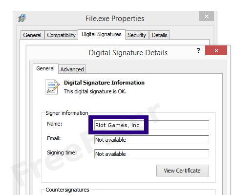Close the File.exe Properties window
The height and width of the screenshot is (195, 235).
coord(206,16)
